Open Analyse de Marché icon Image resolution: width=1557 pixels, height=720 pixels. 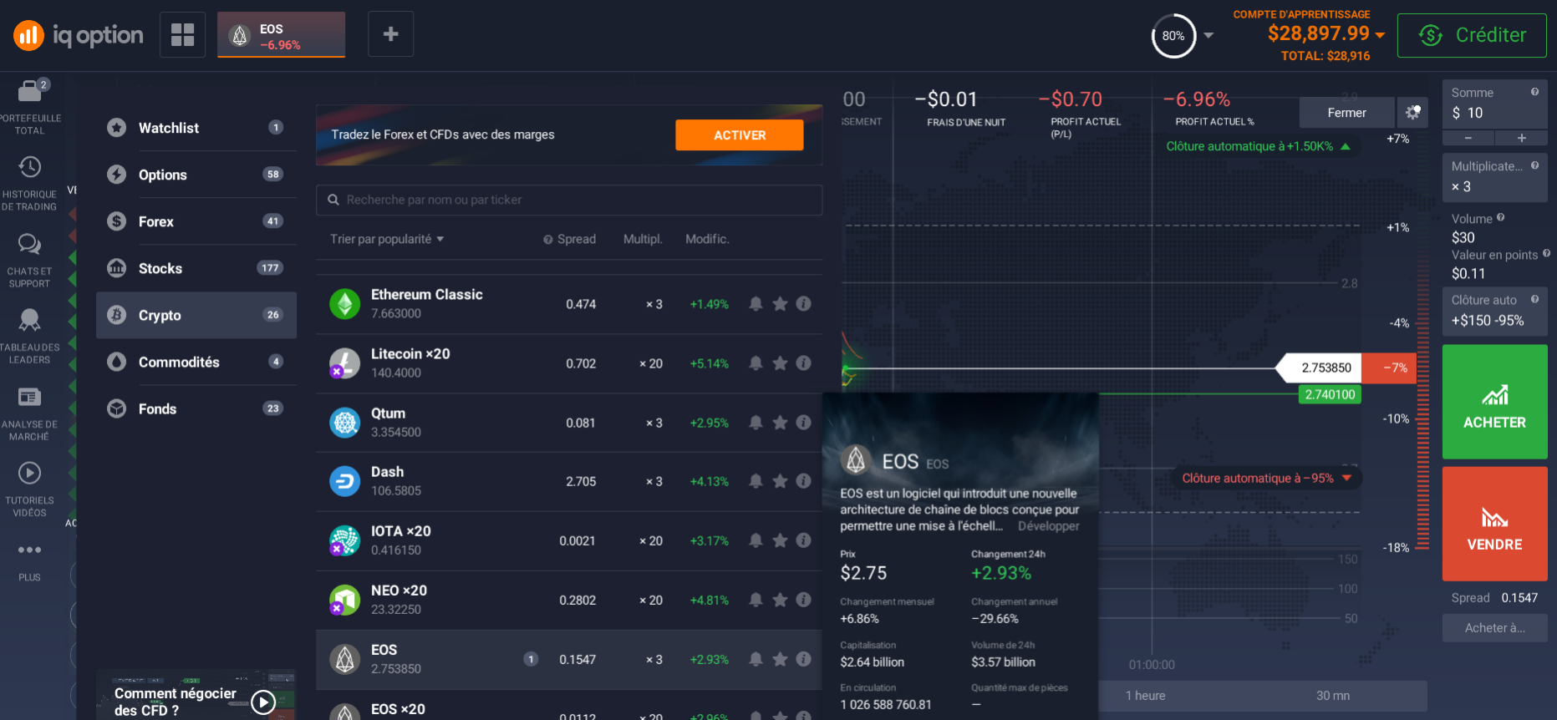30,397
